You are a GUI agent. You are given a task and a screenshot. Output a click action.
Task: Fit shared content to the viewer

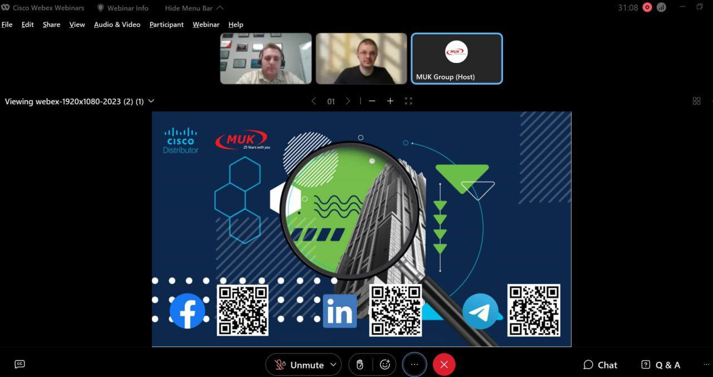408,101
